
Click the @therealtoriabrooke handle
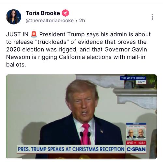[50, 21]
